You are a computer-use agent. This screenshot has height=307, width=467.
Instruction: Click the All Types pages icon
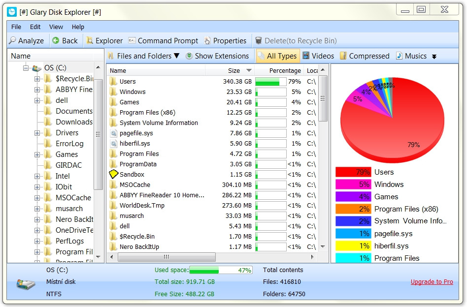(x=261, y=56)
